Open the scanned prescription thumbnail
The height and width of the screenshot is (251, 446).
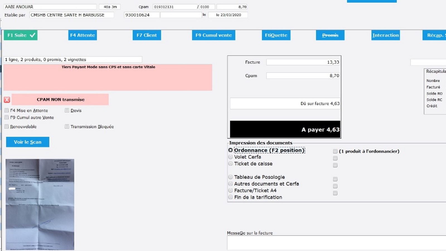pyautogui.click(x=40, y=204)
